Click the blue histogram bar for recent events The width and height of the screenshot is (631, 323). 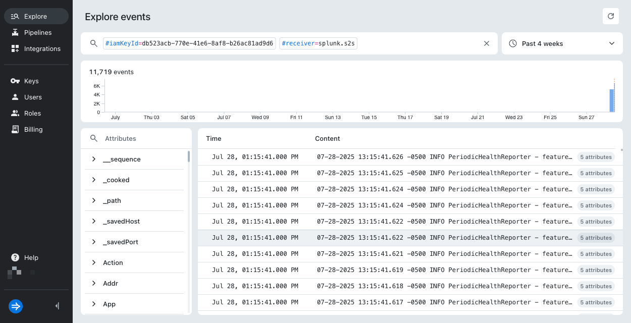[611, 100]
